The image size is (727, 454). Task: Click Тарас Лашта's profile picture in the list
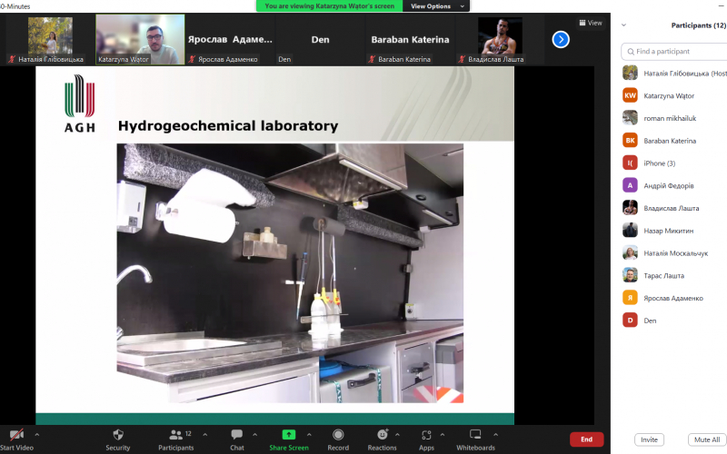point(630,275)
